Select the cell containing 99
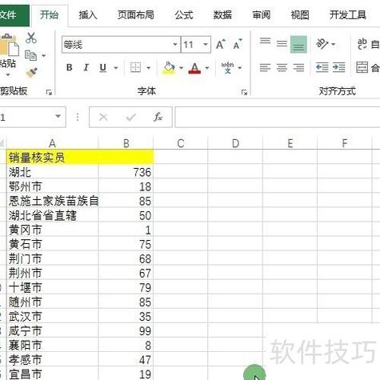380x380 pixels. pyautogui.click(x=126, y=330)
